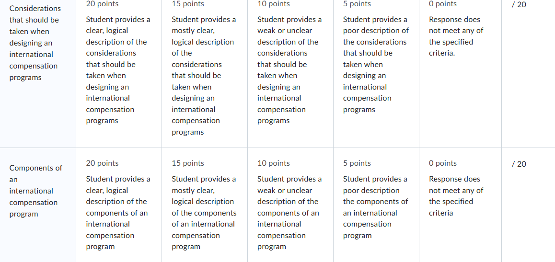Screen dimensions: 555x262
Task: Select the 5 points rating for Considerations criterion
Action: pyautogui.click(x=376, y=74)
